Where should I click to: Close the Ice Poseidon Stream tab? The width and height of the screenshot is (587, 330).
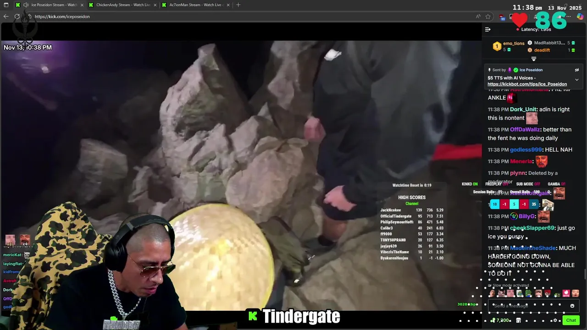click(x=82, y=5)
